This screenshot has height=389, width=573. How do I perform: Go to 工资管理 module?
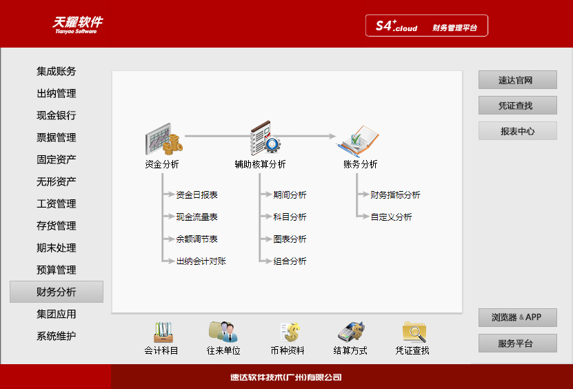[x=57, y=203]
